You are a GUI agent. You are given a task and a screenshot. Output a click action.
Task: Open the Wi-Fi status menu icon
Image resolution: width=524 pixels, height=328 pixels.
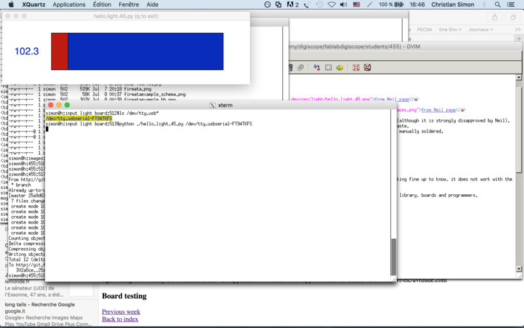(x=331, y=5)
